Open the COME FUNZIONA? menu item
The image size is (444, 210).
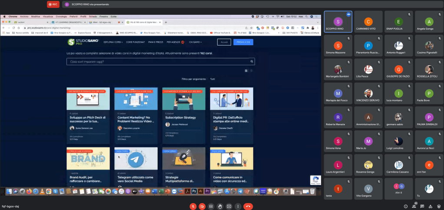tap(136, 42)
